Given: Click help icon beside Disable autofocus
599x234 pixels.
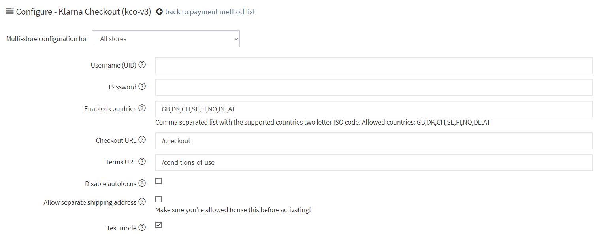Looking at the screenshot, I should [142, 183].
